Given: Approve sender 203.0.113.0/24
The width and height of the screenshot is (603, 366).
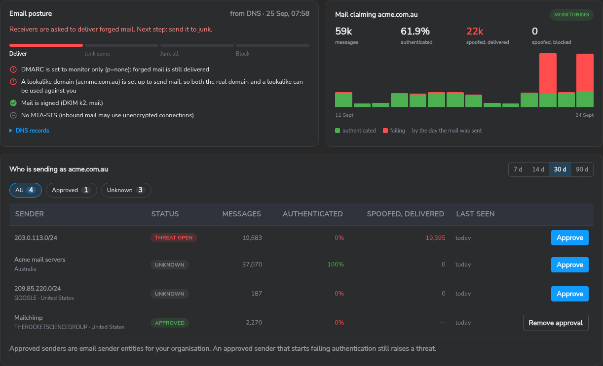Looking at the screenshot, I should (x=570, y=238).
